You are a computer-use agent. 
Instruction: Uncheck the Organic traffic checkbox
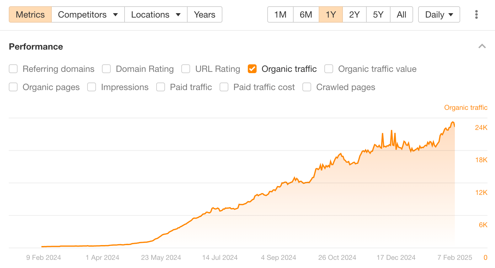[252, 69]
